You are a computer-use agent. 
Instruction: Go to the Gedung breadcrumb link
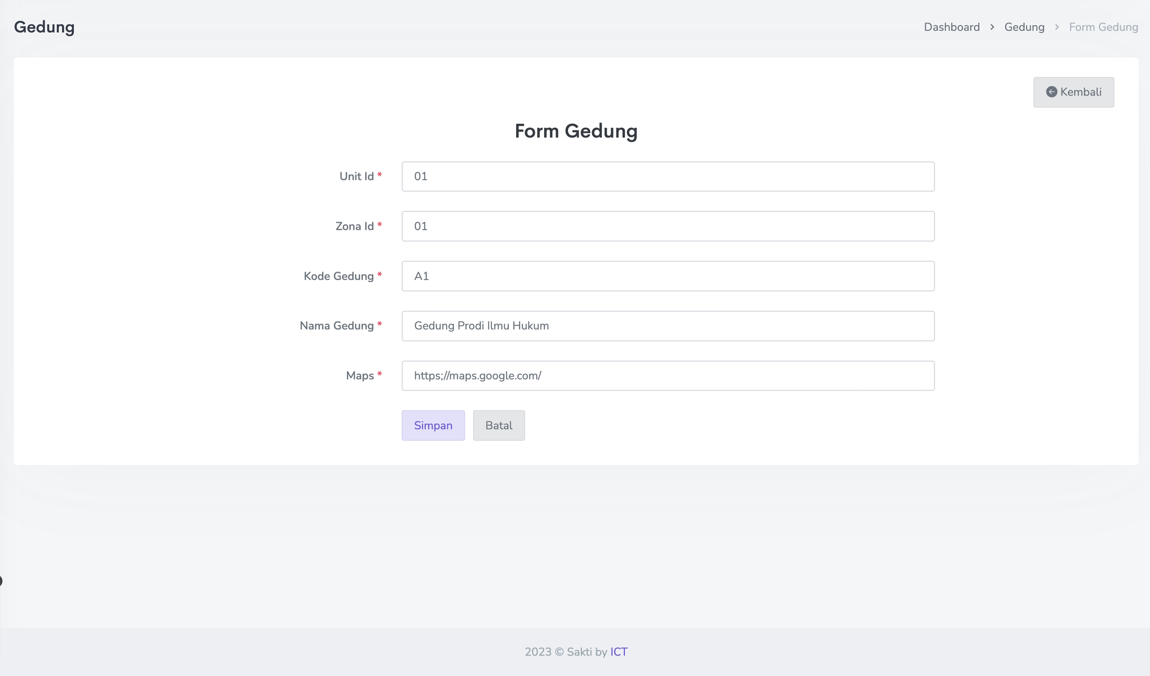[x=1024, y=27]
